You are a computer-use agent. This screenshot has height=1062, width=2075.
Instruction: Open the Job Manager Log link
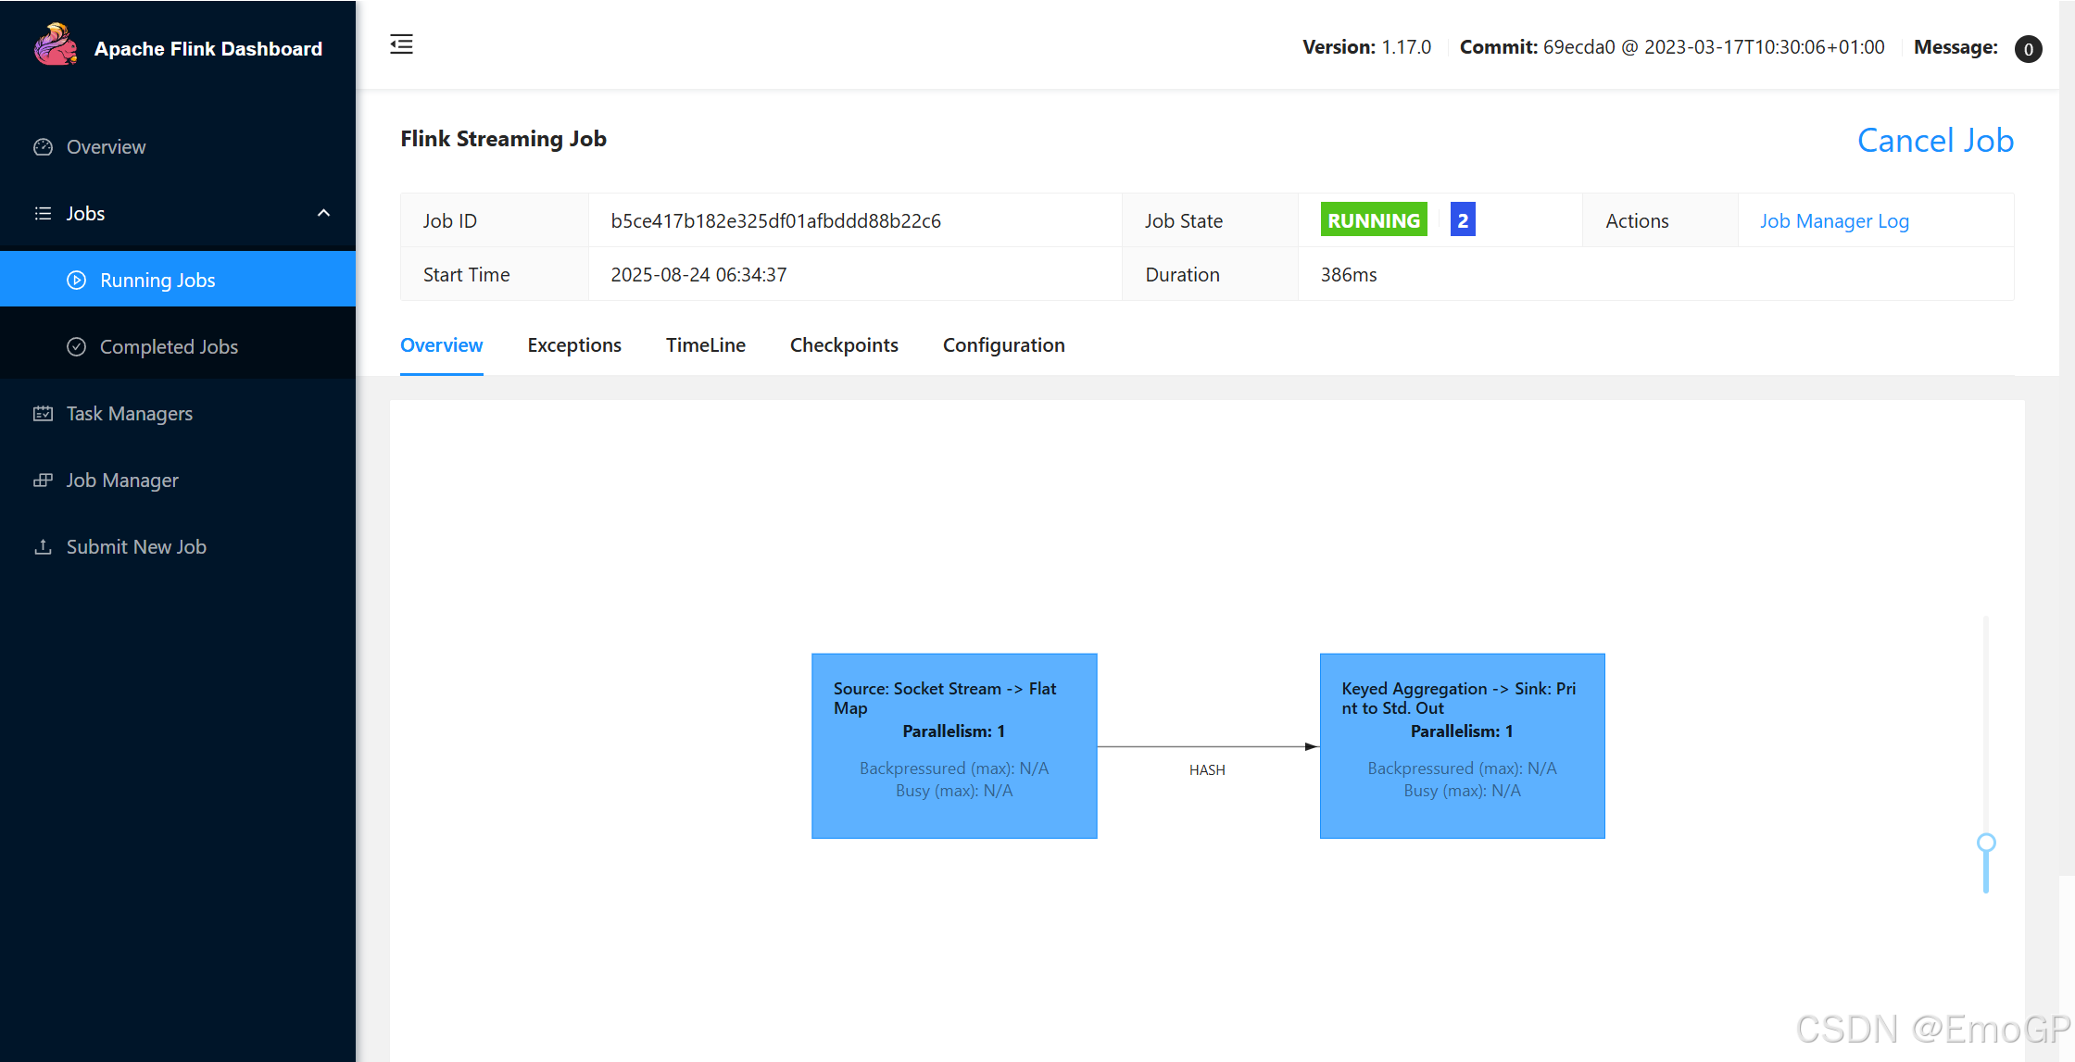[1834, 221]
